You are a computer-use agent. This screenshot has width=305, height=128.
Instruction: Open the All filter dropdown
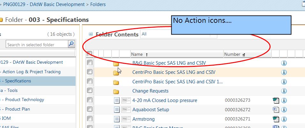click(178, 34)
